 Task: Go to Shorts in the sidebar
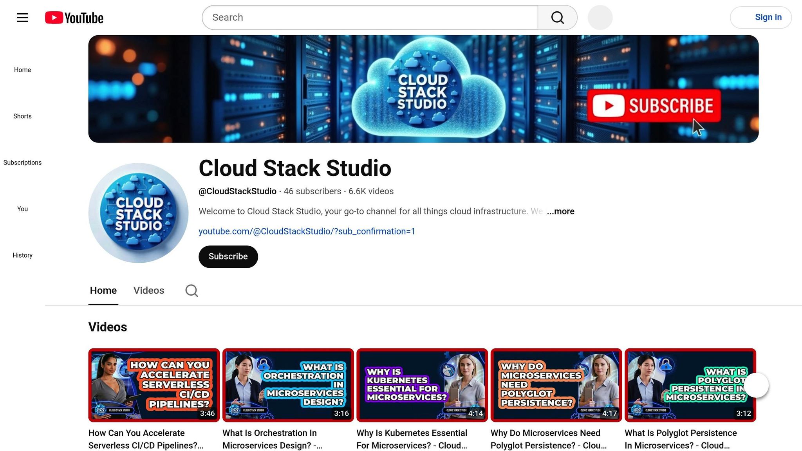(22, 116)
